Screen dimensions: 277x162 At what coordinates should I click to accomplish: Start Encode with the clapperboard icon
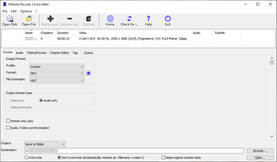click(x=89, y=21)
